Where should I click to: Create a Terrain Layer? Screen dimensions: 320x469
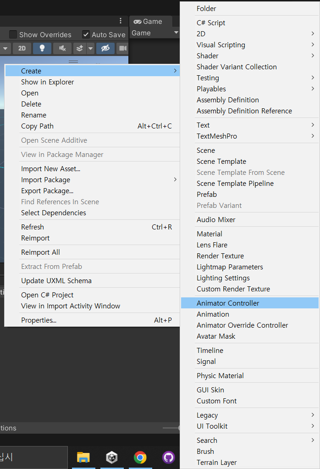click(x=250, y=463)
